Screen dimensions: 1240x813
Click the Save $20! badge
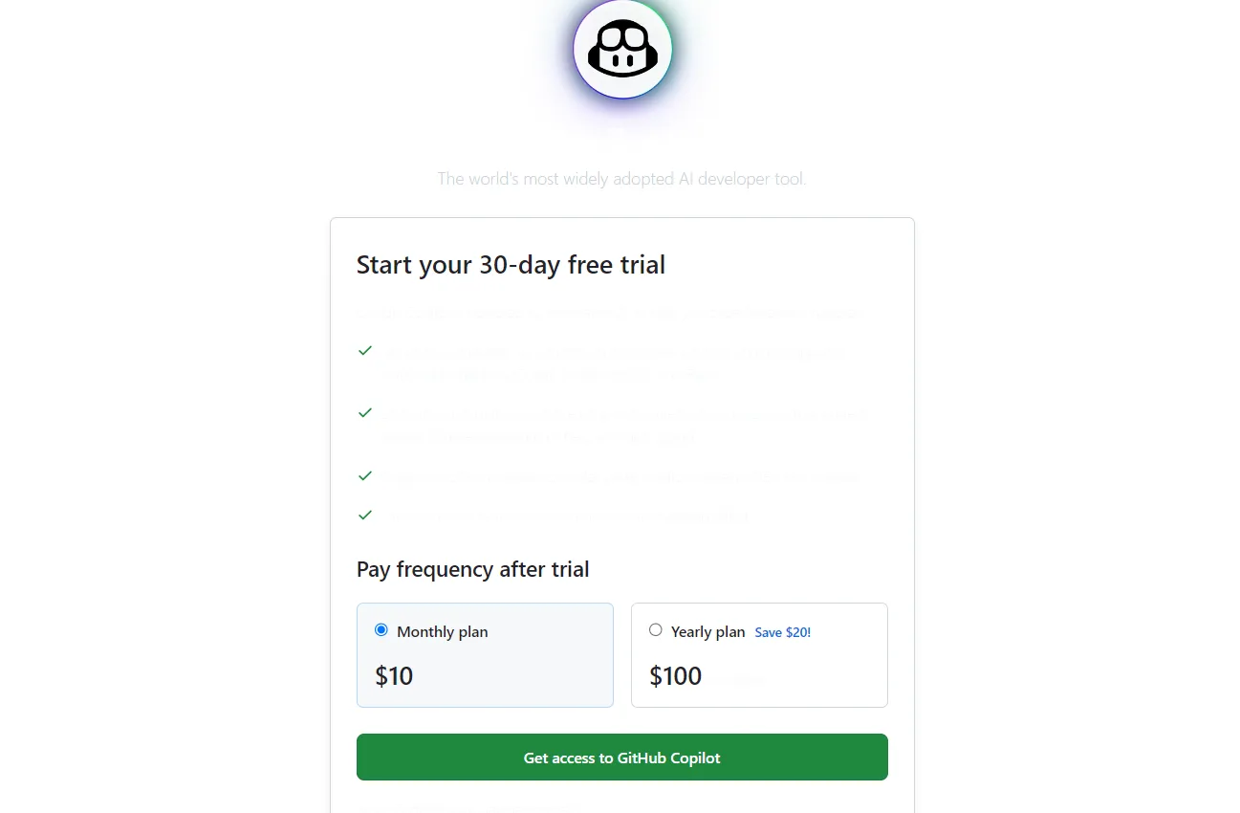783,632
